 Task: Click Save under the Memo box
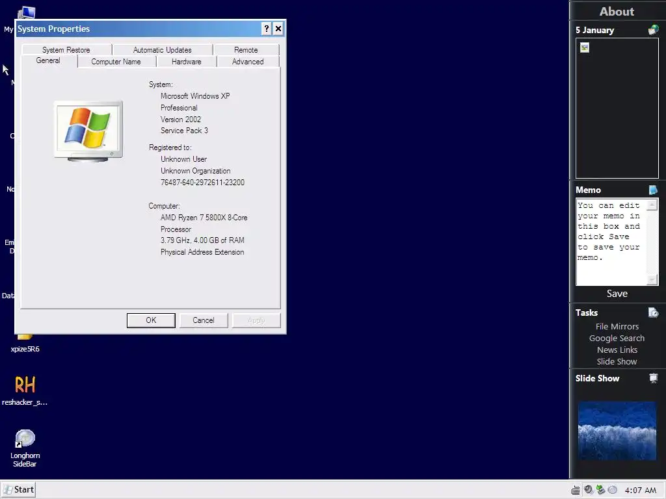[617, 294]
